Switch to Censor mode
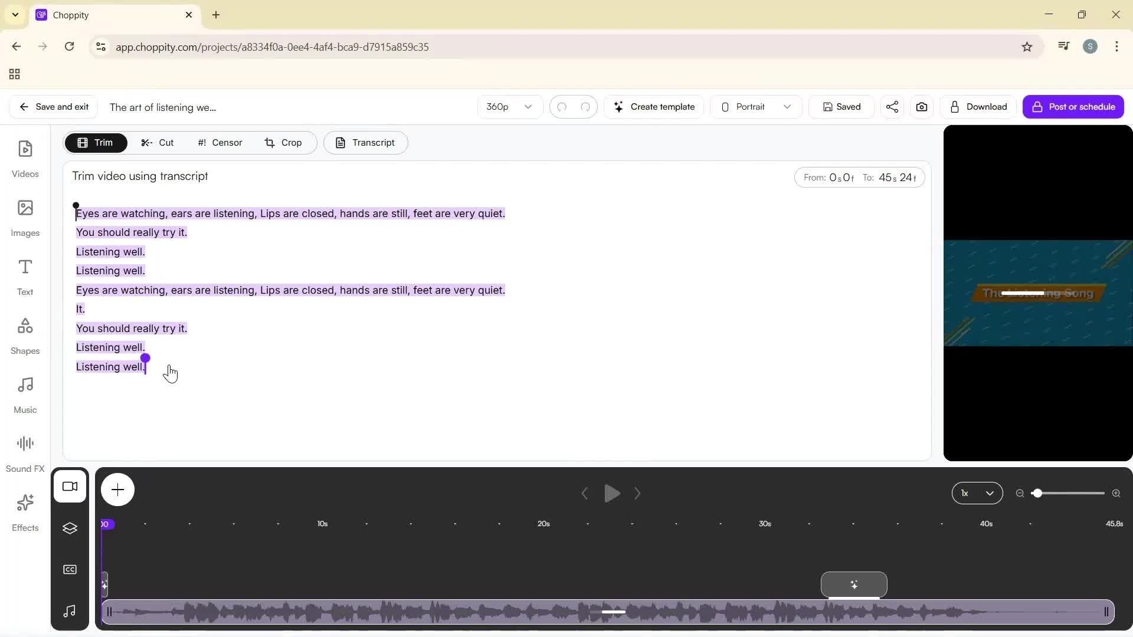1133x637 pixels. point(219,142)
